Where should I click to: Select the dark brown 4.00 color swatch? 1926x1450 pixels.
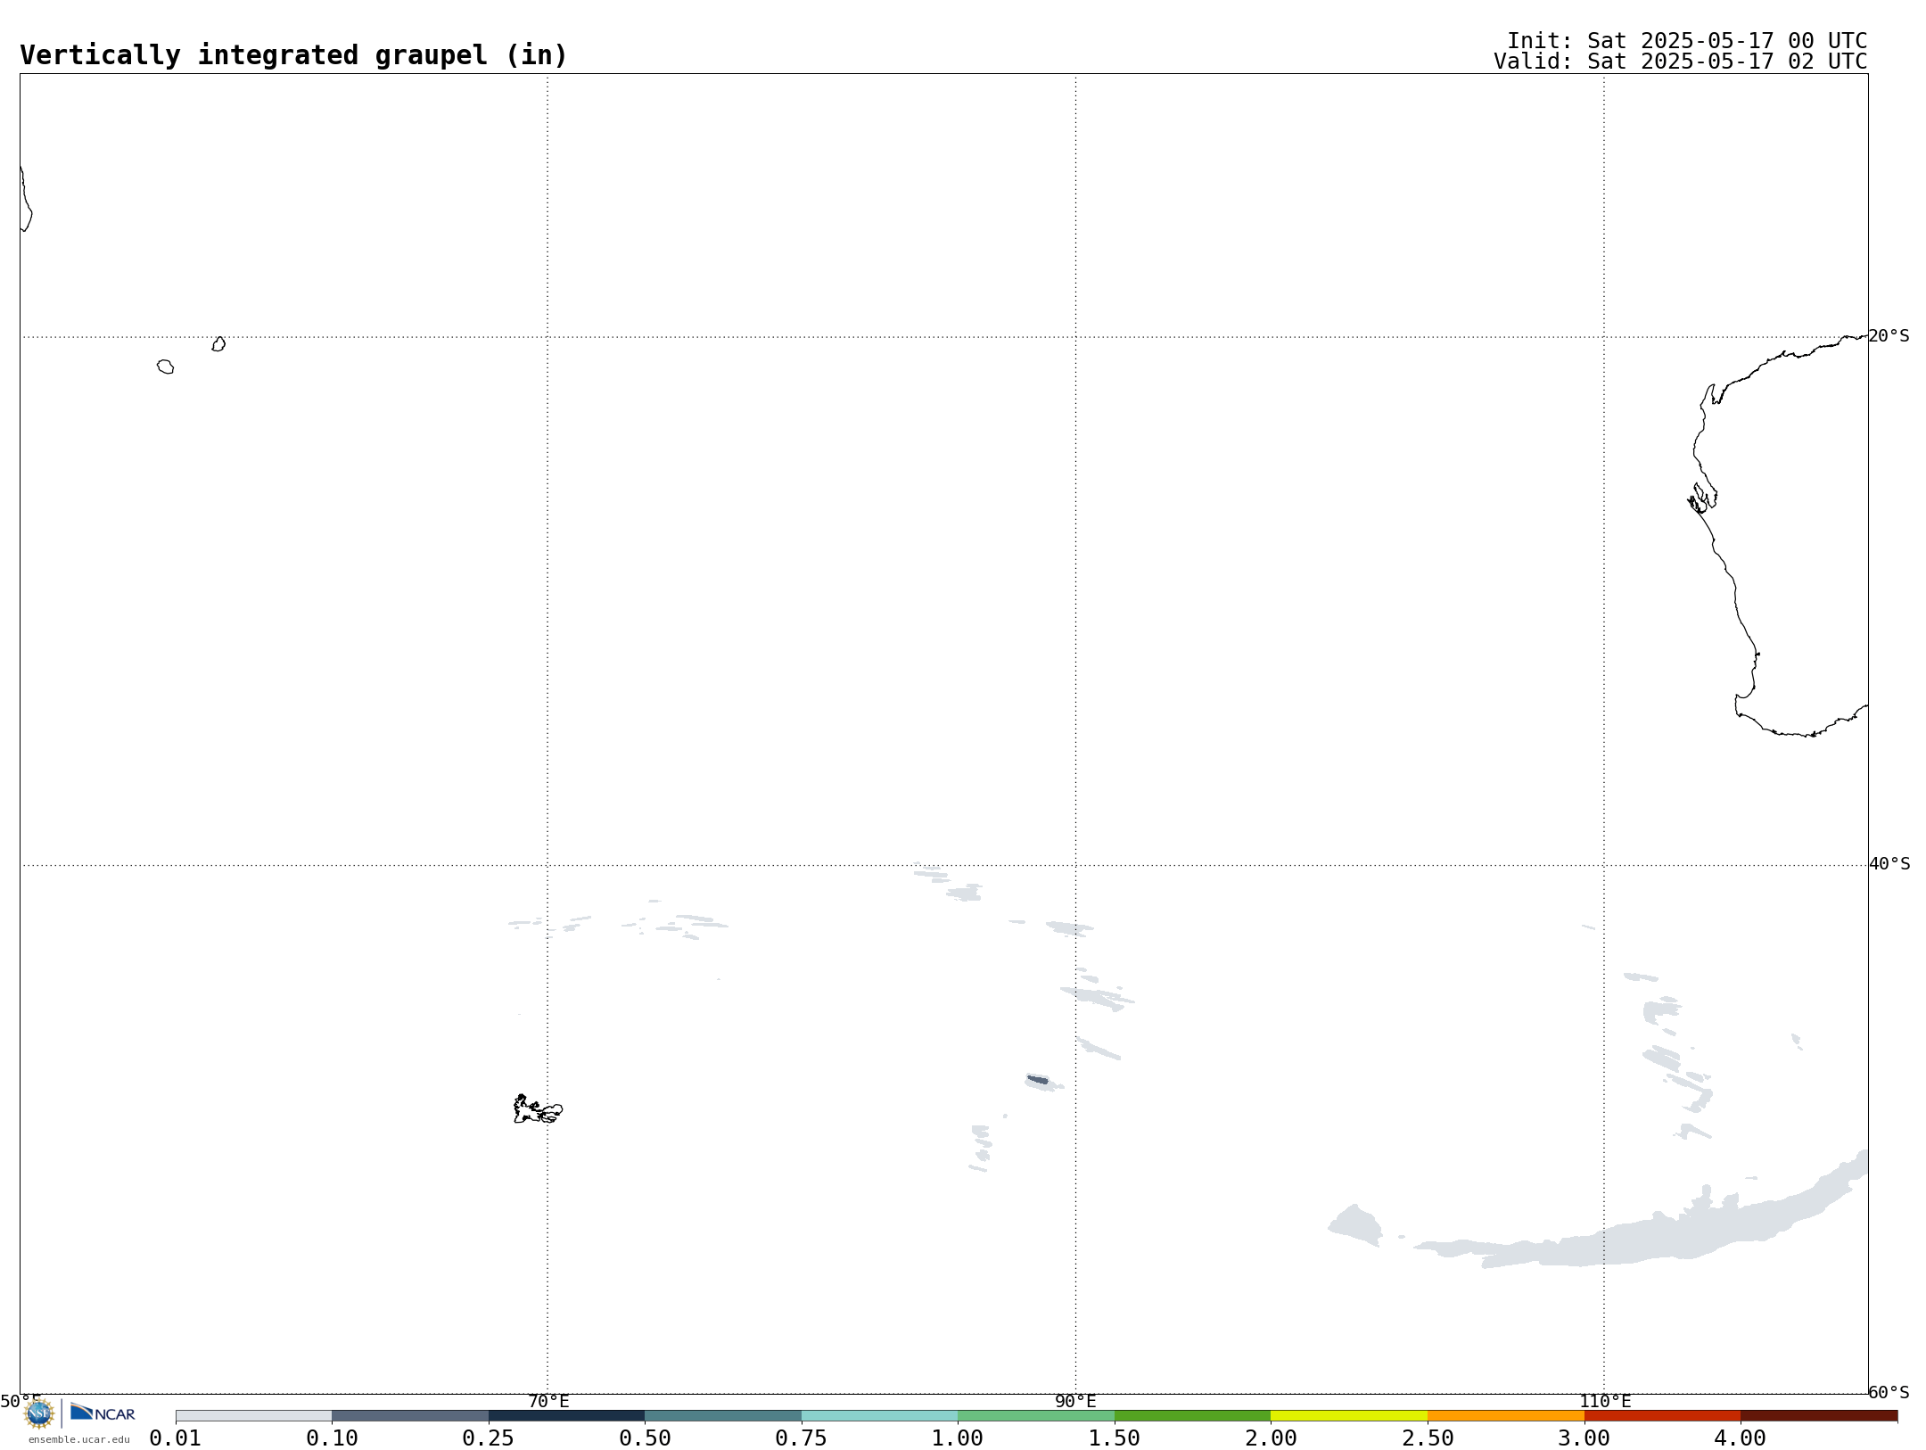pyautogui.click(x=1819, y=1415)
